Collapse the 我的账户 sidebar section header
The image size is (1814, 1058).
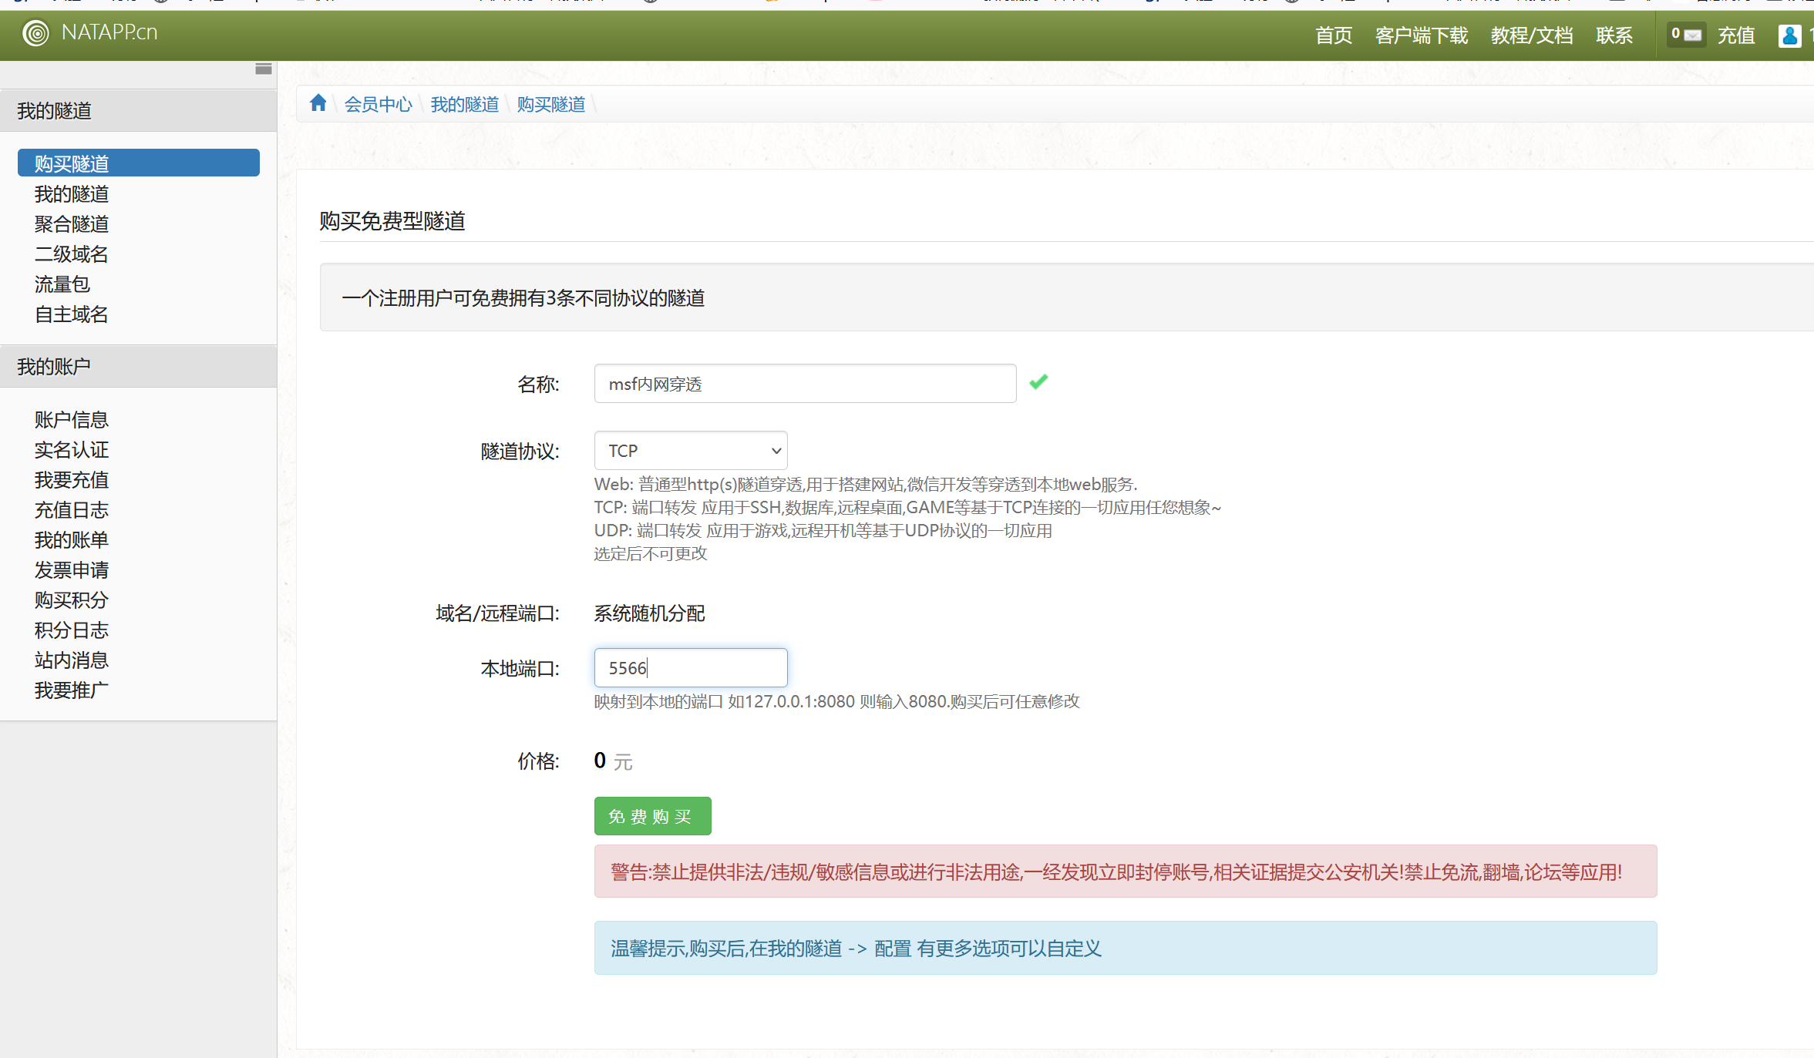pyautogui.click(x=54, y=367)
